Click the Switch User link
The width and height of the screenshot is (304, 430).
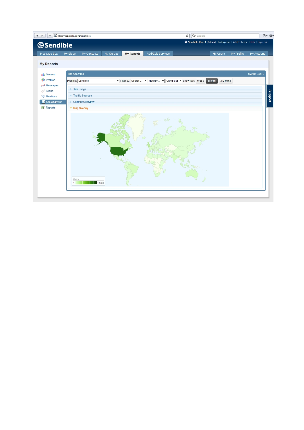tap(256, 74)
